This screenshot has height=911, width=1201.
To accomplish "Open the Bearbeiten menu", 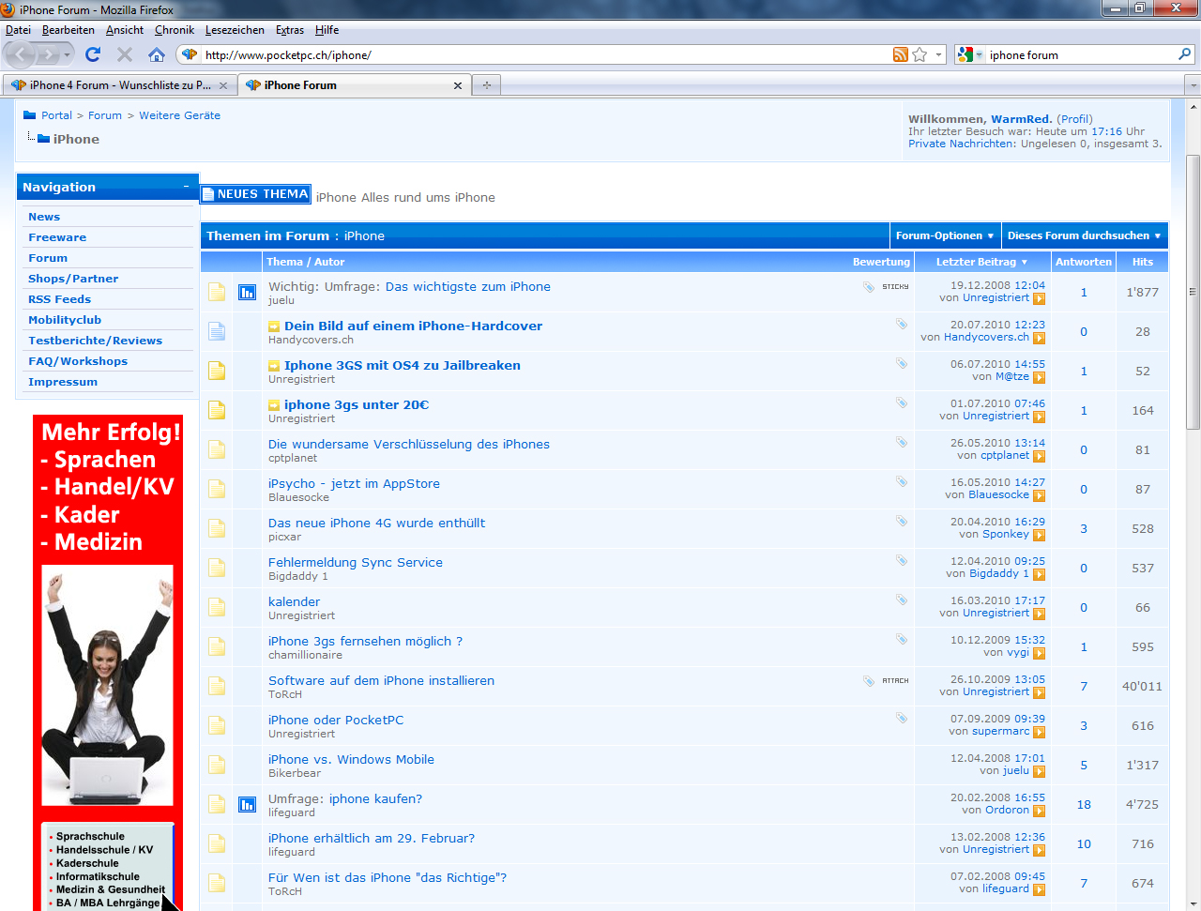I will 68,30.
